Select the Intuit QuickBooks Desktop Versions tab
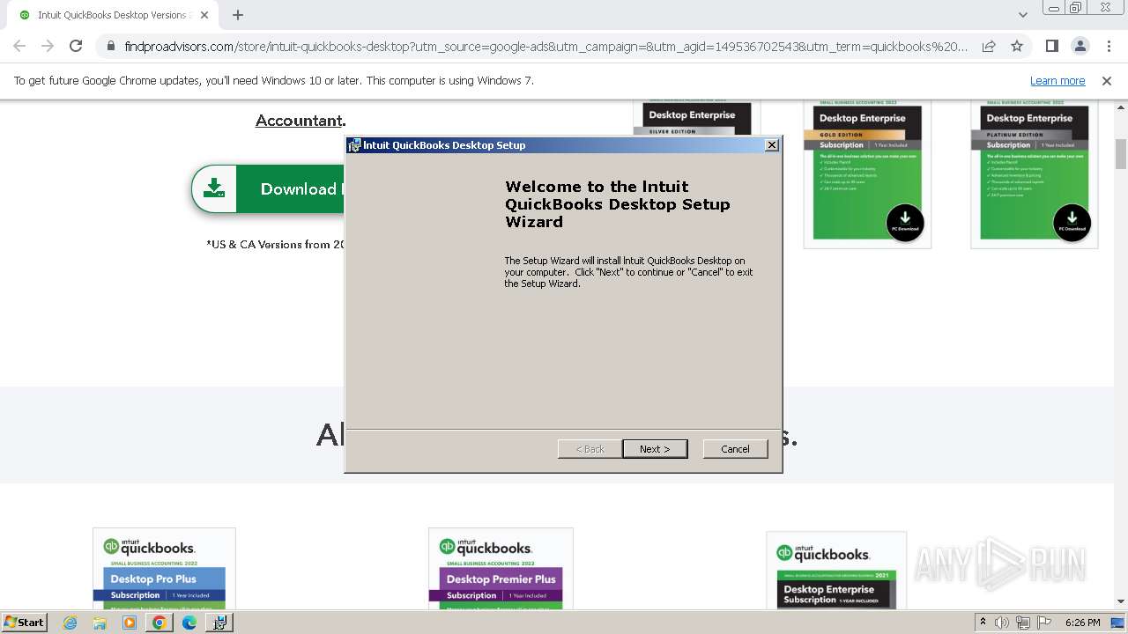Viewport: 1128px width, 634px height. (x=112, y=15)
